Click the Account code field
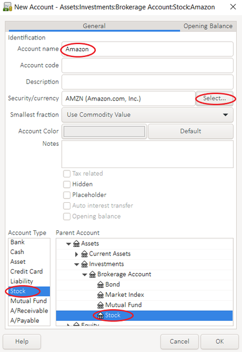This screenshot has width=242, height=352. (x=147, y=65)
